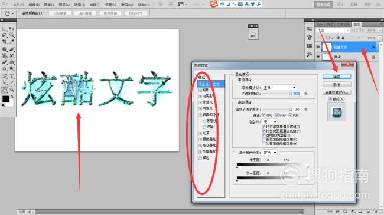
Task: Toggle the 内阴影 inner shadow checkbox
Action: (x=200, y=96)
